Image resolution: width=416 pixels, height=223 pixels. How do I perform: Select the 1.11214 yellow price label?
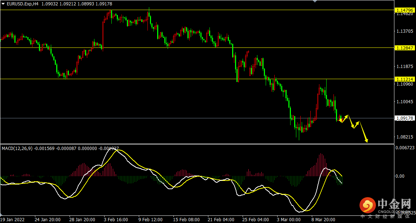tap(404, 79)
